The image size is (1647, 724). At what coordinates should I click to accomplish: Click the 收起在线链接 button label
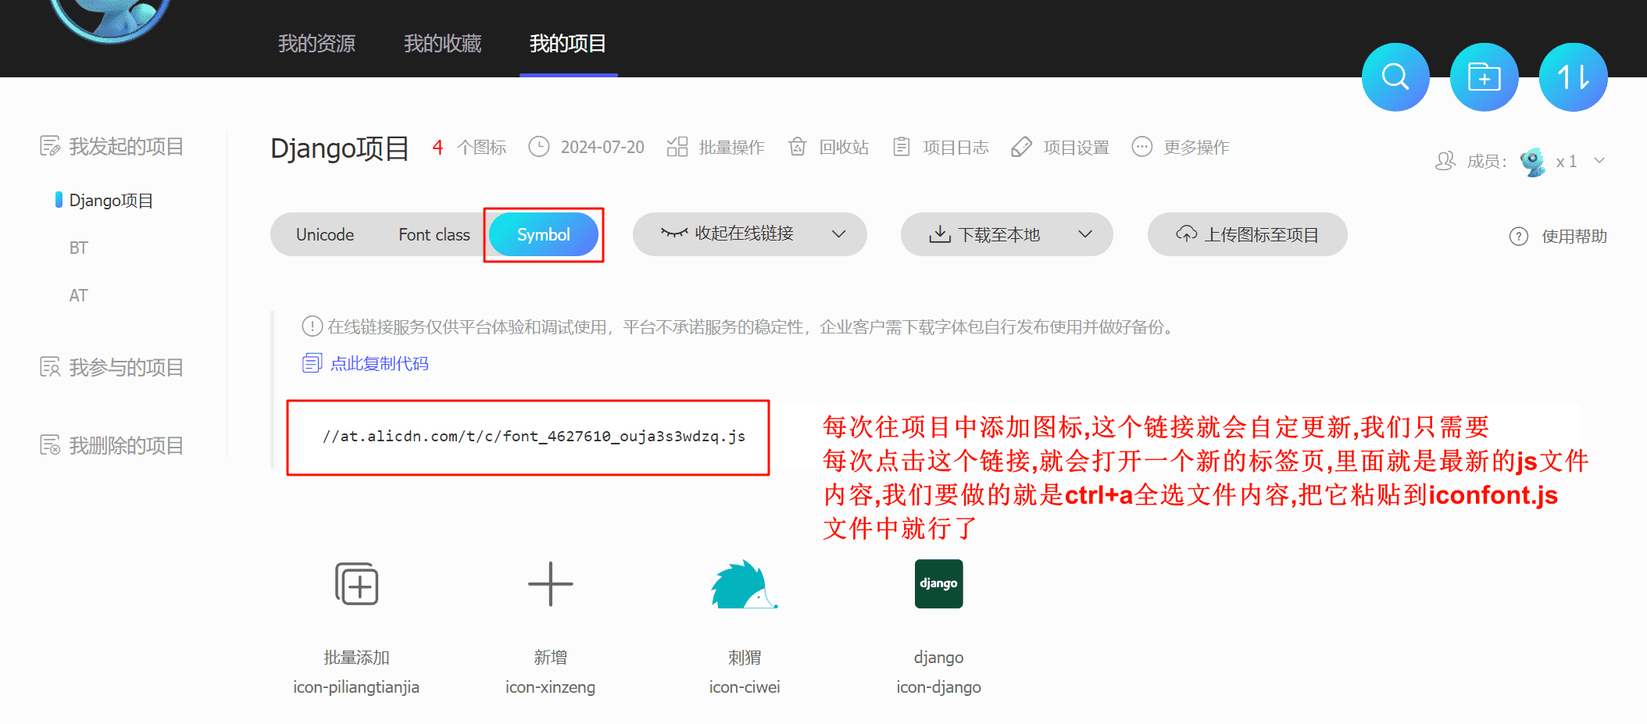coord(745,234)
